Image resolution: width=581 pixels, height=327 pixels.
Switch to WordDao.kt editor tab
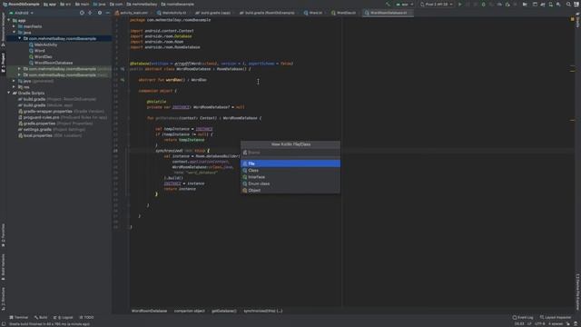(345, 13)
